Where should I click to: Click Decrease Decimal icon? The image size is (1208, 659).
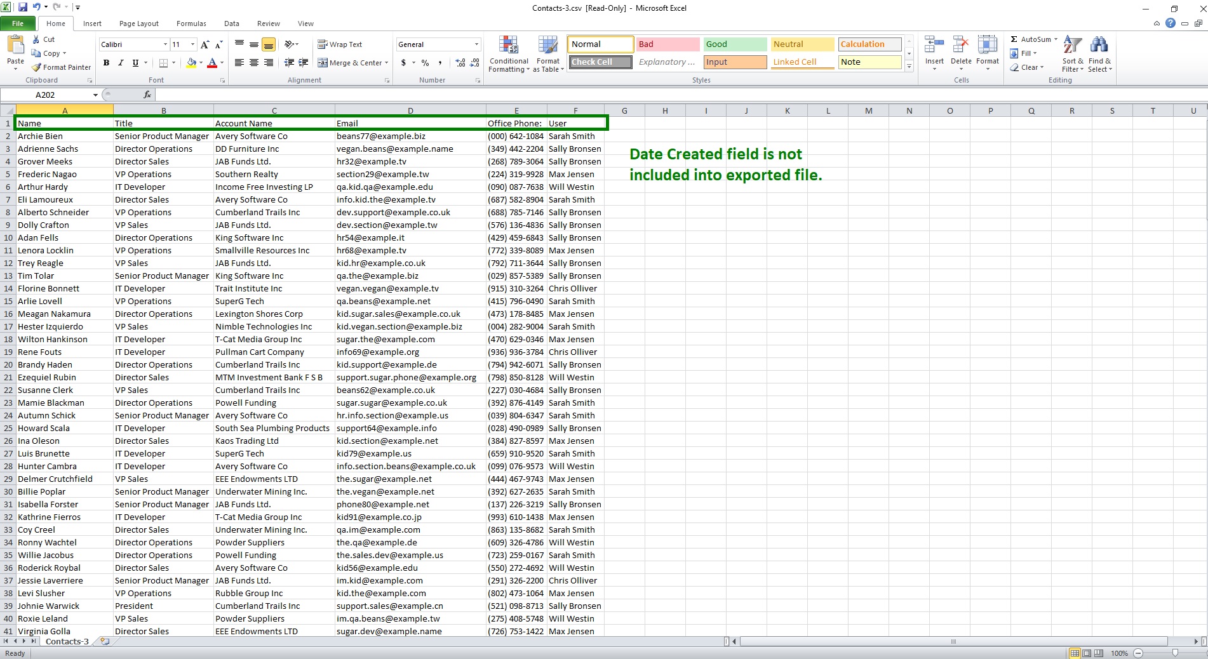coord(474,63)
